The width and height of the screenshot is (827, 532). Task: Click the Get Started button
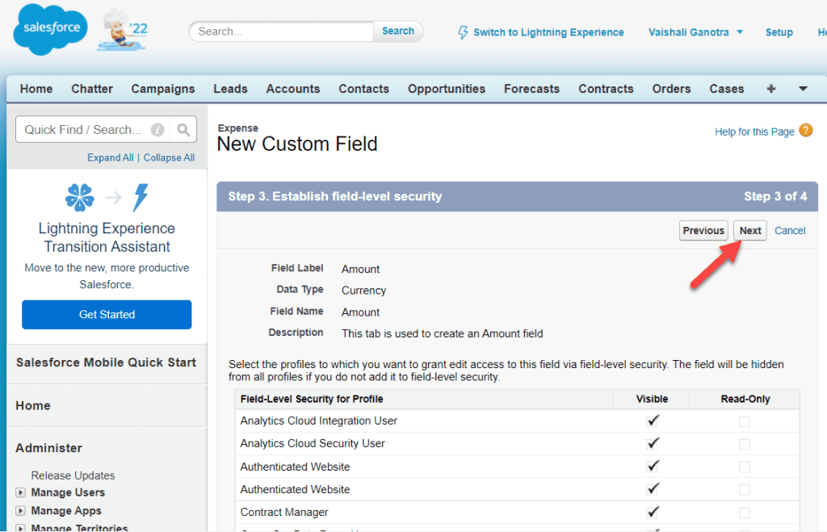(106, 314)
